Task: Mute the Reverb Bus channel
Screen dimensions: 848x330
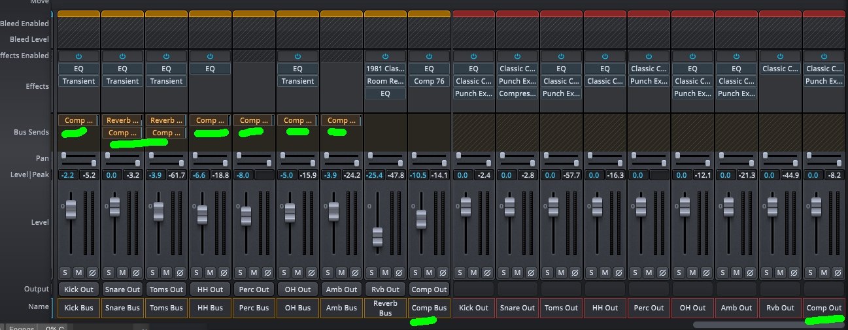Action: pyautogui.click(x=385, y=272)
